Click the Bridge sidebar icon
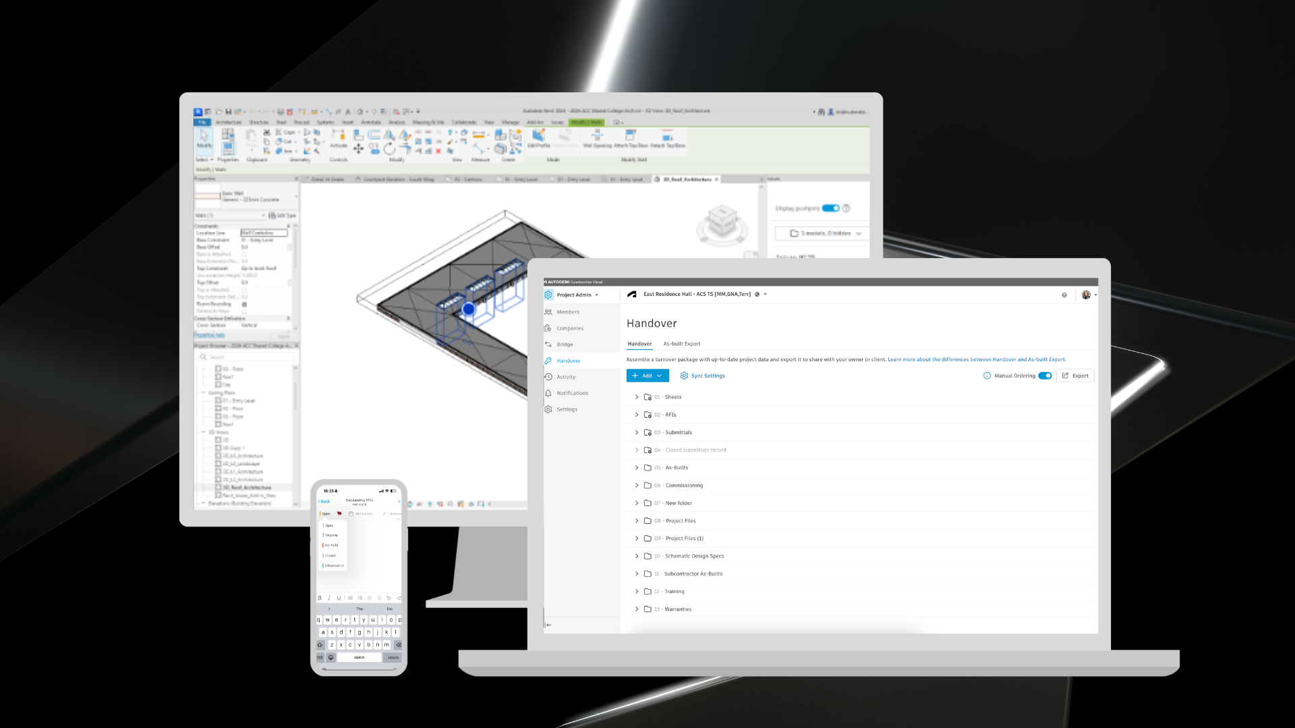 click(x=548, y=344)
